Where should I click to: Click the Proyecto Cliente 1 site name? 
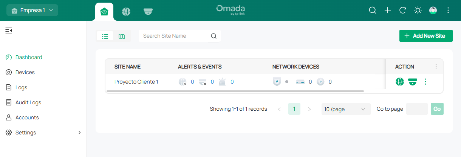click(x=136, y=82)
